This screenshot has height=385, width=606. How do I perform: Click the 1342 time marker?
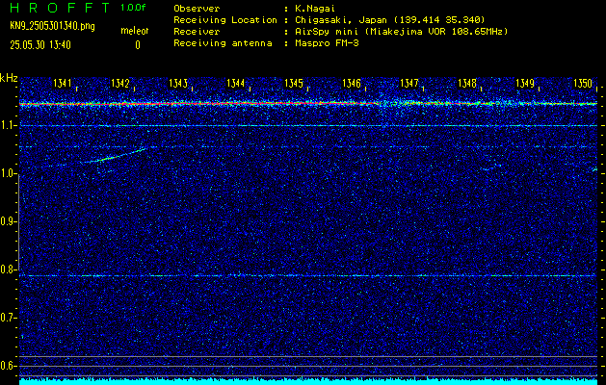(119, 83)
